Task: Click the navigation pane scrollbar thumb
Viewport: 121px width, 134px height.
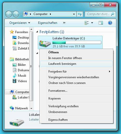Action: pyautogui.click(x=31, y=66)
